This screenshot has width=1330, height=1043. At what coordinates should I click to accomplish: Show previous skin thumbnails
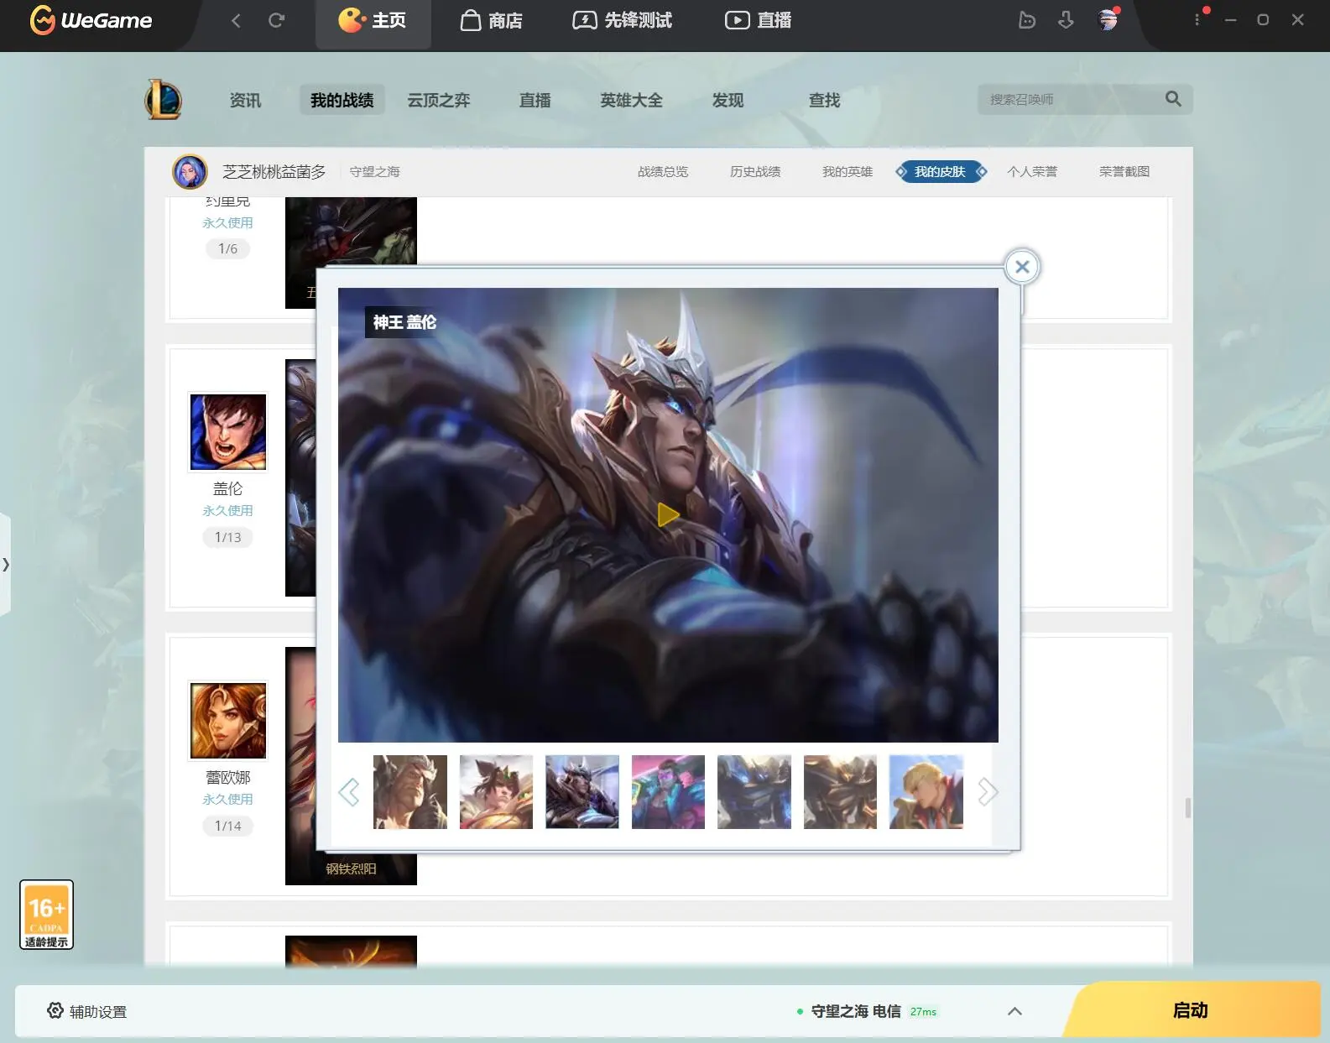[348, 791]
